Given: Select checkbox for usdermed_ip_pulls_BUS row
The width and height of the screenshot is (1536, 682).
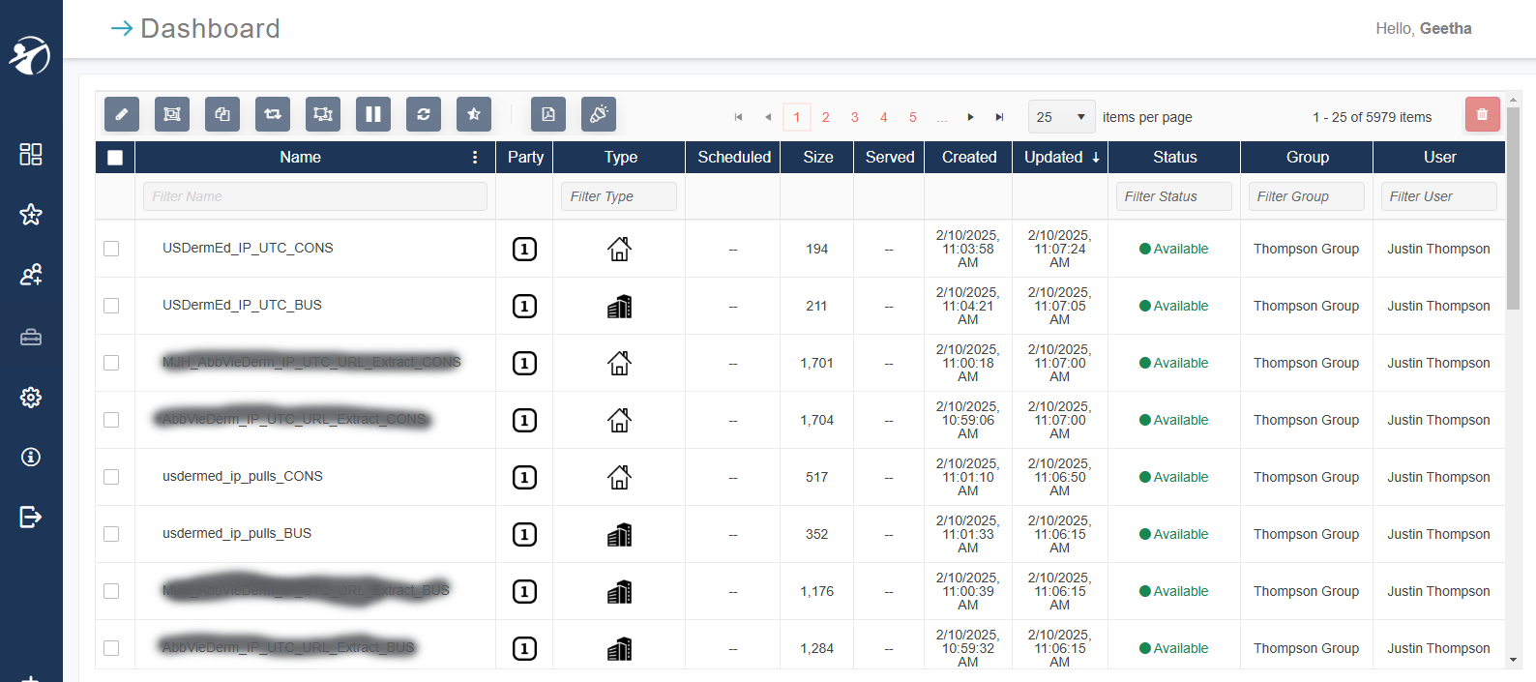Looking at the screenshot, I should coord(111,534).
